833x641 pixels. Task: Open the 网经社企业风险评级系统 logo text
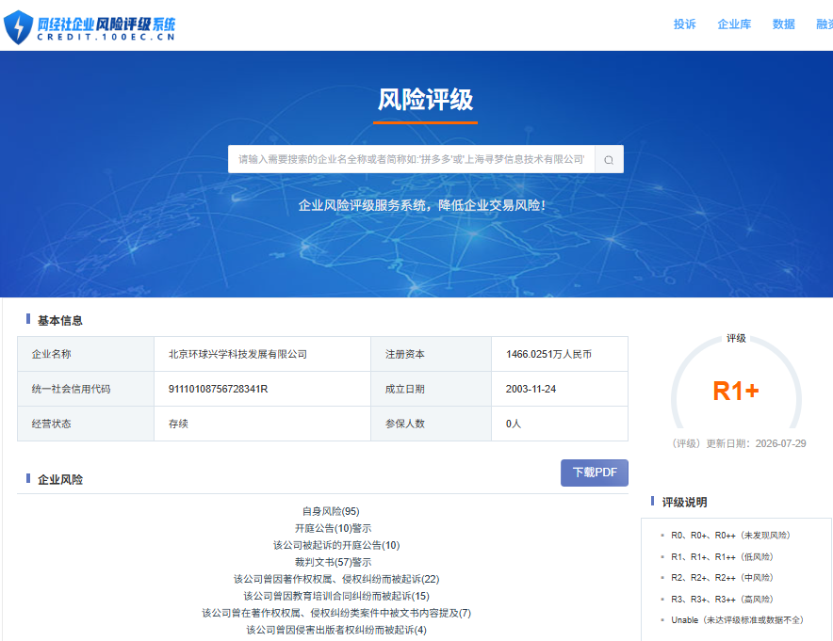[x=106, y=29]
